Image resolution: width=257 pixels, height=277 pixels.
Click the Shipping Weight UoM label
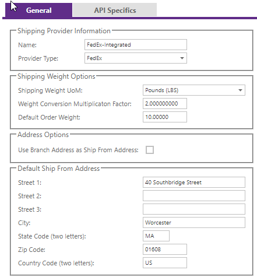point(50,90)
